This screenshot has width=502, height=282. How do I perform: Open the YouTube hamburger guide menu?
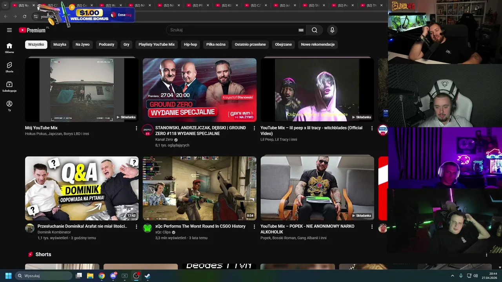(9, 30)
